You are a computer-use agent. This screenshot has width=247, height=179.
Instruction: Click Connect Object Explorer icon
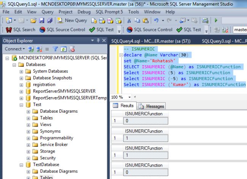click(x=31, y=49)
